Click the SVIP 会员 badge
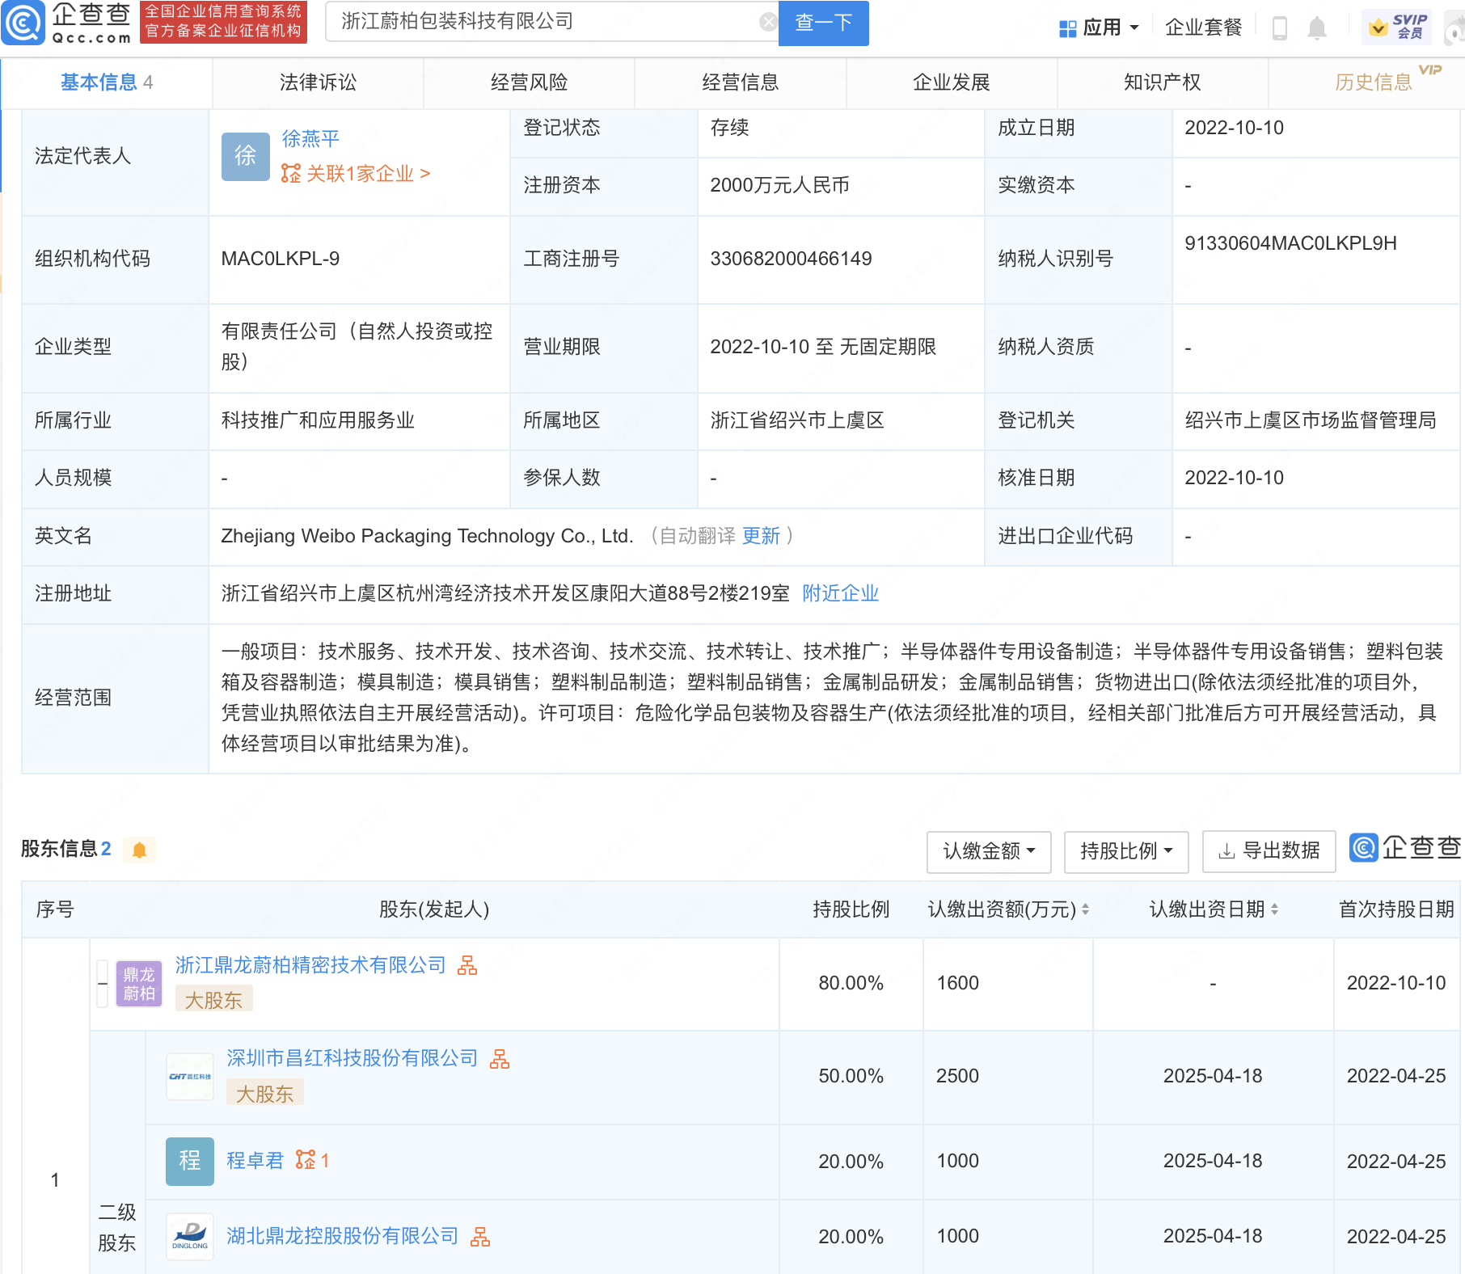The width and height of the screenshot is (1465, 1274). (1396, 27)
